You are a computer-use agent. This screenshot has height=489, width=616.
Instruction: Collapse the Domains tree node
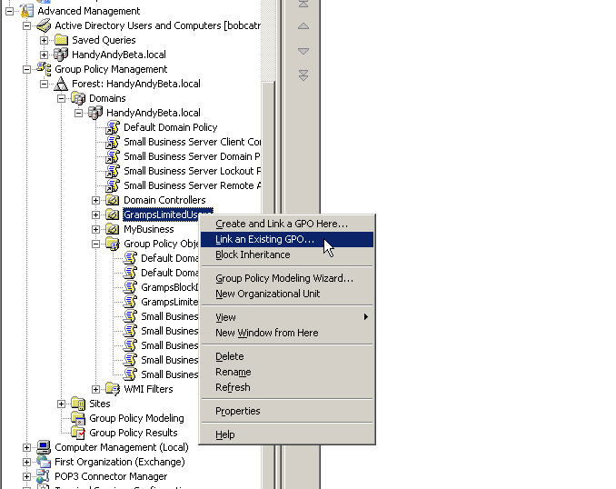(x=62, y=98)
